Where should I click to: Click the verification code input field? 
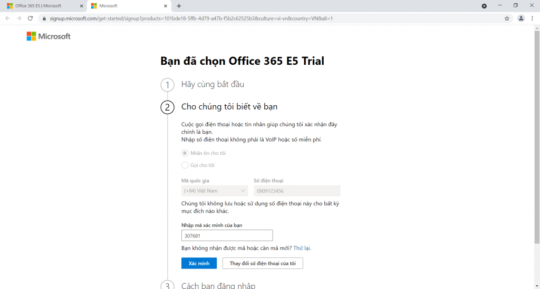tap(227, 235)
